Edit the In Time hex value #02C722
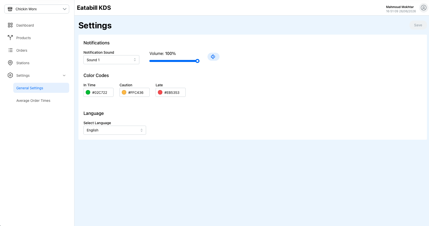 click(100, 93)
